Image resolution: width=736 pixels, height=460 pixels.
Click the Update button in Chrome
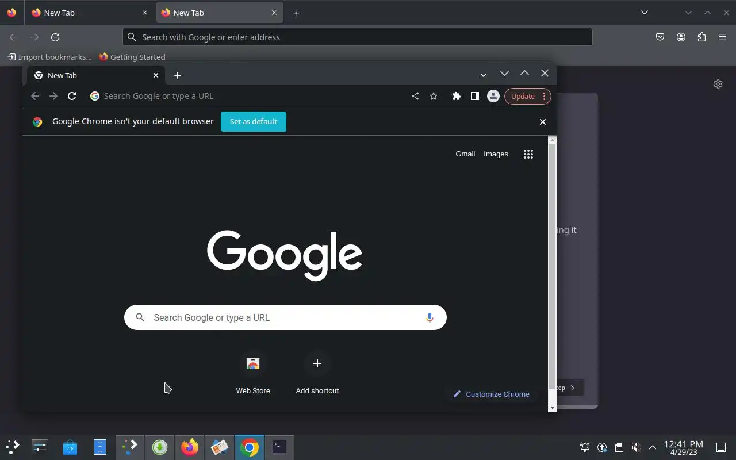pos(523,96)
